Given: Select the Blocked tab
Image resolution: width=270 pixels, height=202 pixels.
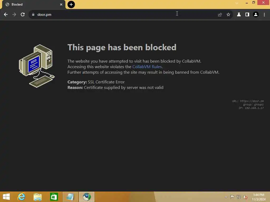Looking at the screenshot, I should click(33, 5).
